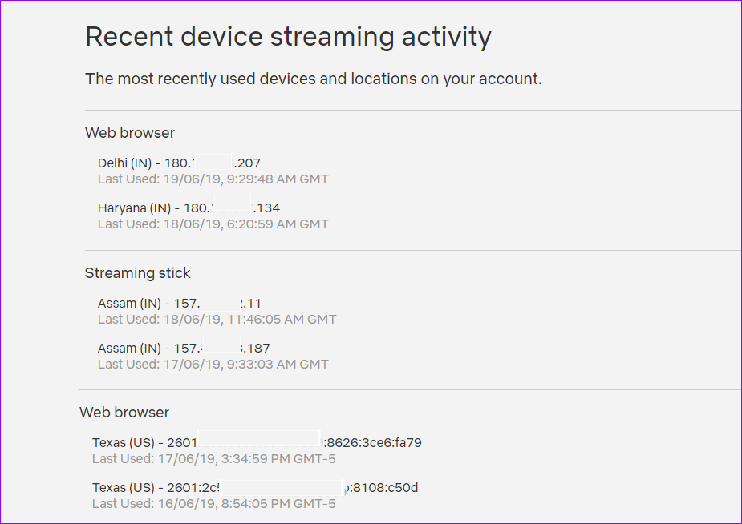Viewport: 742px width, 524px height.
Task: Click the 19/06/19 9:29:48 AM timestamp
Action: 213,179
